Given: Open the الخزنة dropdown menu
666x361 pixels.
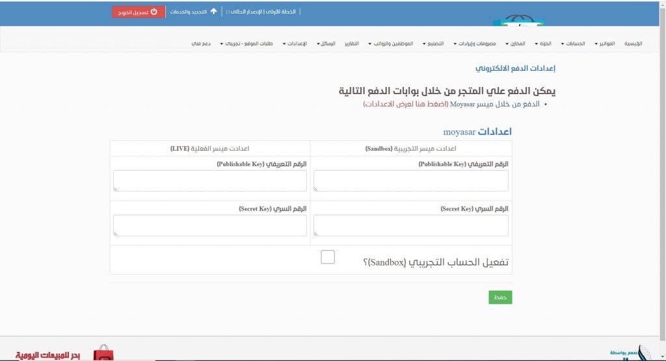Looking at the screenshot, I should pyautogui.click(x=543, y=44).
